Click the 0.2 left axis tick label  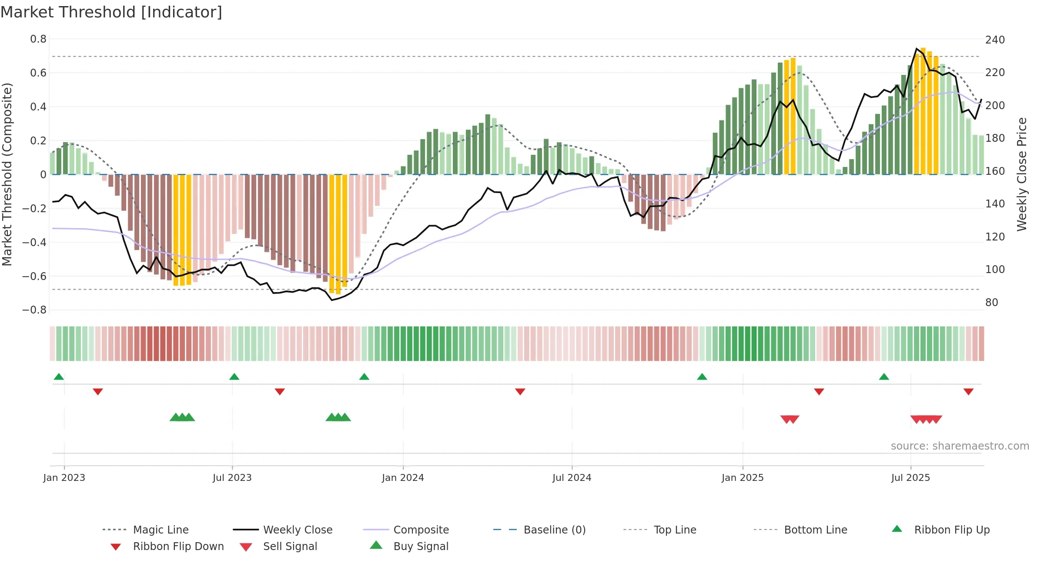point(38,140)
